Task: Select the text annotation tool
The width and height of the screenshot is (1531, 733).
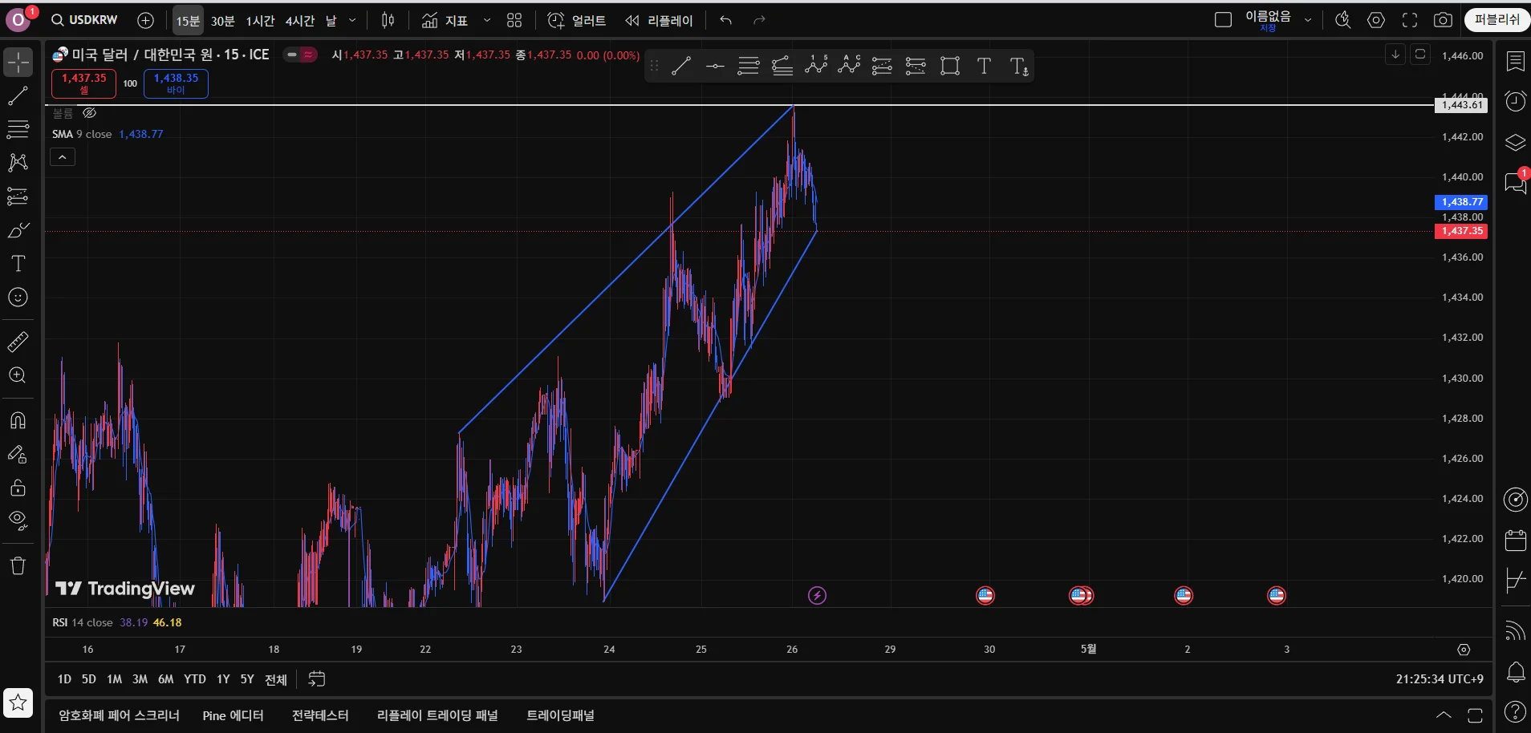Action: [x=18, y=264]
